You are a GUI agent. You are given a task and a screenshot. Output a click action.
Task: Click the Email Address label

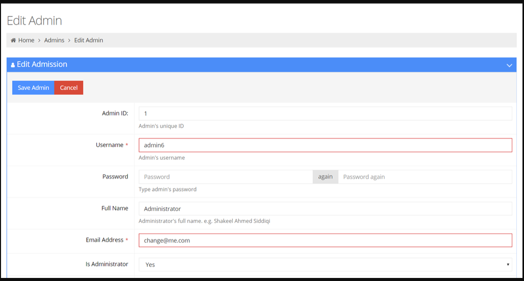(104, 240)
